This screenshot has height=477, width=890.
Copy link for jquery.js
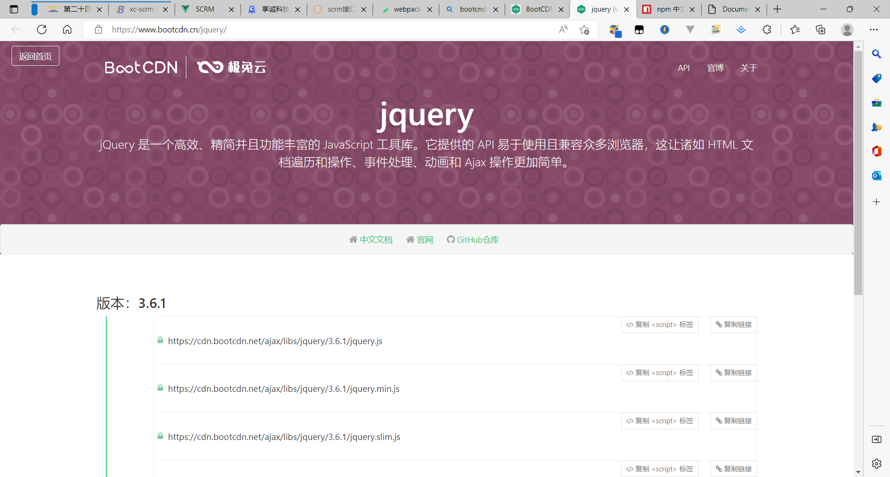(x=733, y=325)
